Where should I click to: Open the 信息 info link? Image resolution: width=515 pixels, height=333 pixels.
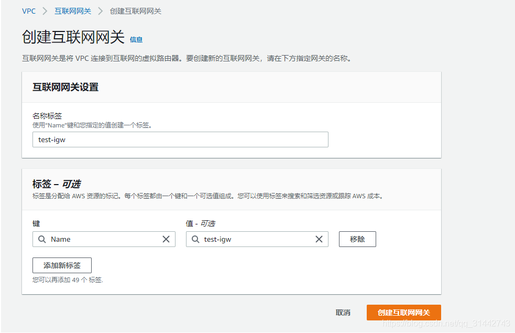pyautogui.click(x=136, y=40)
